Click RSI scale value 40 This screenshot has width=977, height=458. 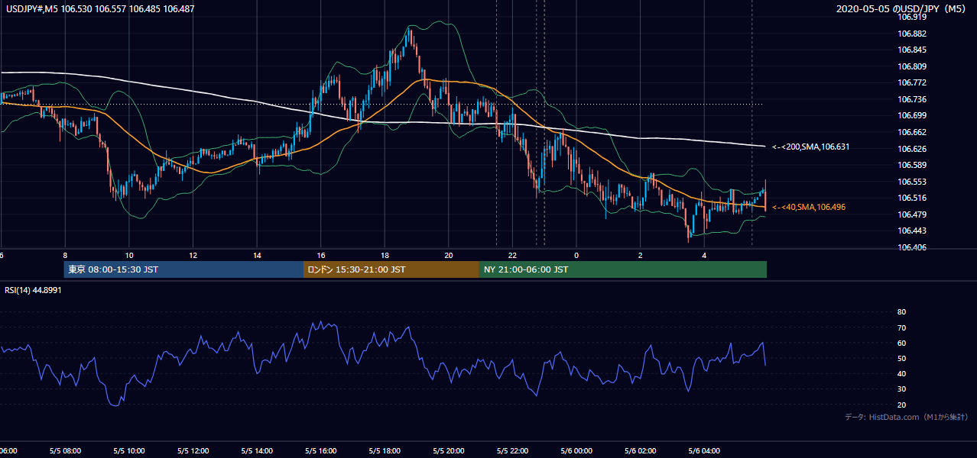[x=901, y=373]
